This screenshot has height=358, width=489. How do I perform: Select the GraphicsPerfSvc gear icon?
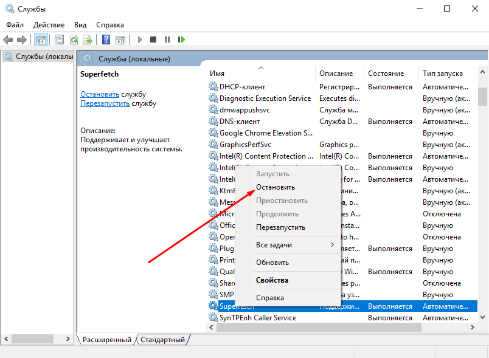point(213,144)
